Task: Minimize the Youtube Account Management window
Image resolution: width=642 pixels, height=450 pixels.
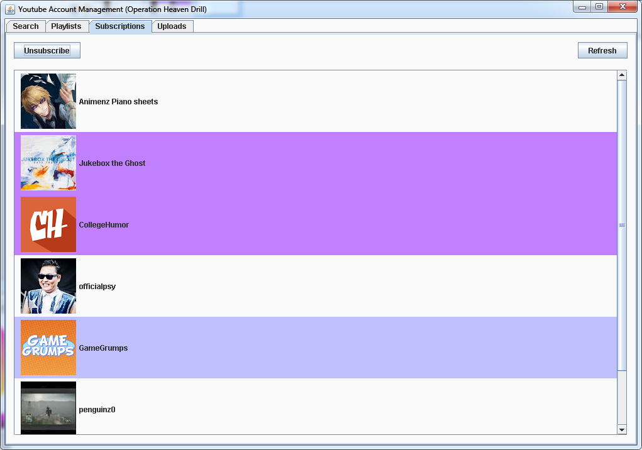Action: click(582, 7)
